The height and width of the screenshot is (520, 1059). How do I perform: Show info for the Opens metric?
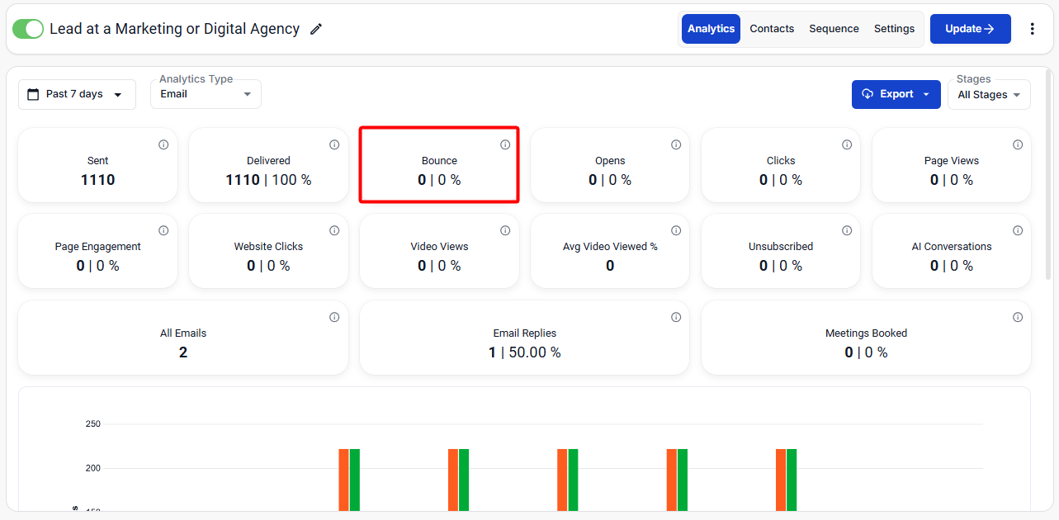click(676, 144)
